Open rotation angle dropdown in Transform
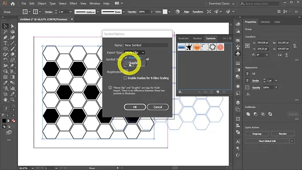Screen dimensions: 302x170 tap(267, 55)
